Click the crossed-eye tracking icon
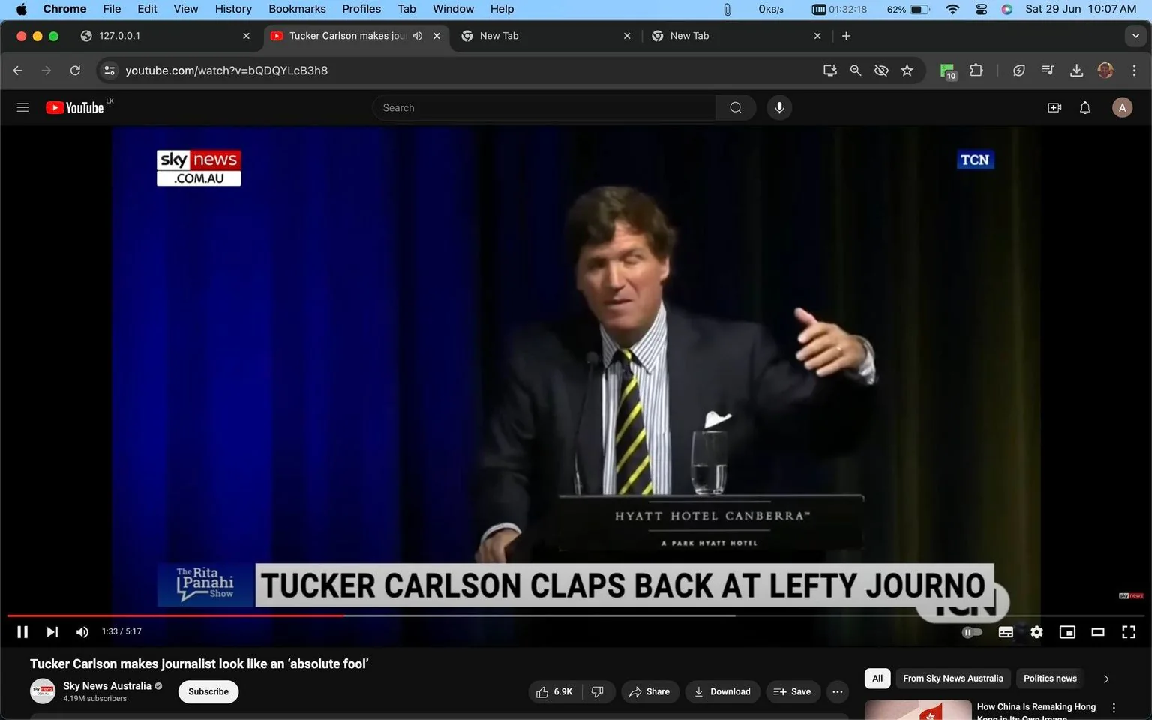Image resolution: width=1152 pixels, height=720 pixels. pyautogui.click(x=881, y=70)
